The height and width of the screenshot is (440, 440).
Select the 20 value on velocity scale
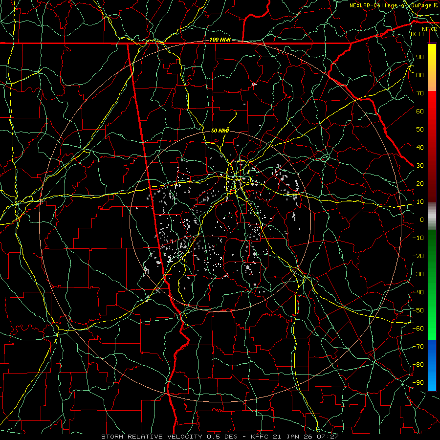[x=420, y=183]
